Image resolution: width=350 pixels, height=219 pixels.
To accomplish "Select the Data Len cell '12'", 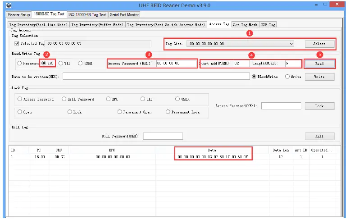I will (281, 157).
